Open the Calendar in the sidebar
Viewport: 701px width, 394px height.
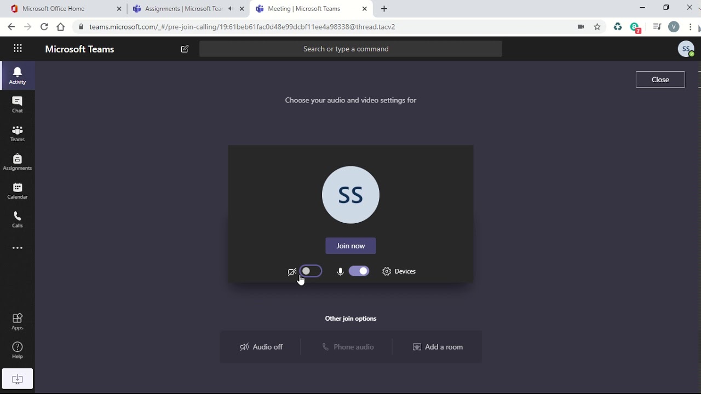pos(18,190)
